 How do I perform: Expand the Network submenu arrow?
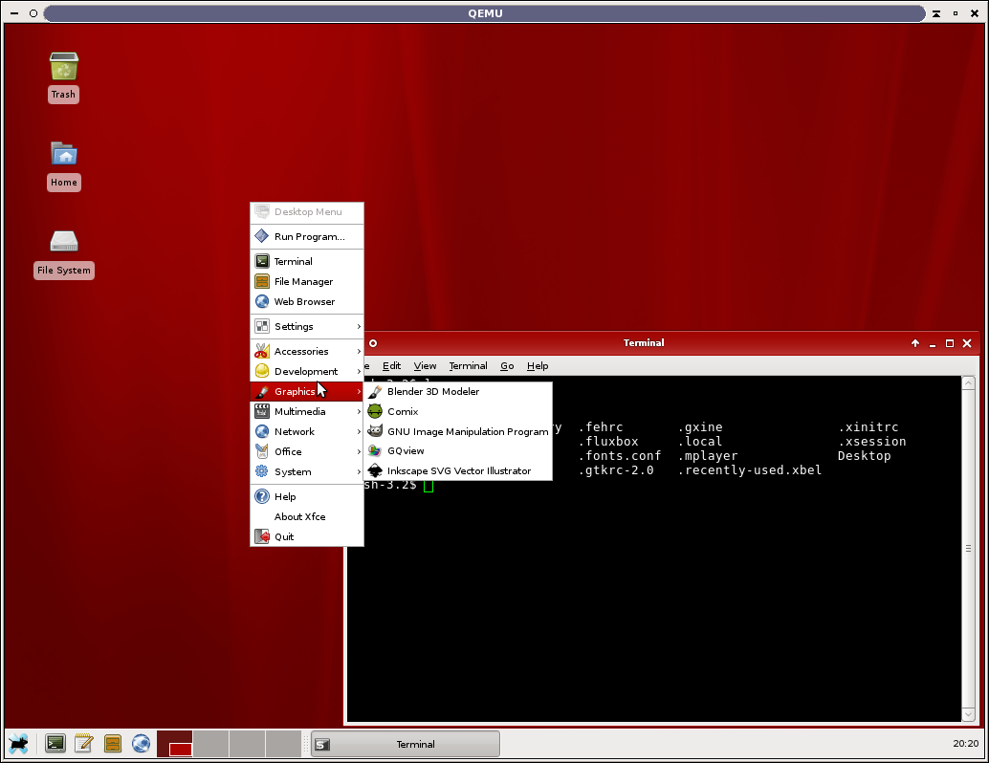pos(359,432)
